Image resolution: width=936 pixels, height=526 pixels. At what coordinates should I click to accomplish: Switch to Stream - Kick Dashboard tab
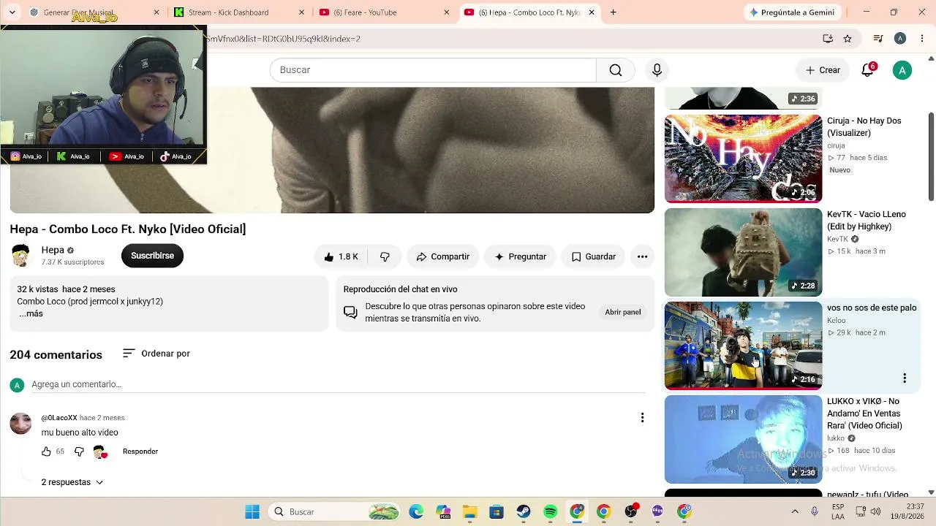[238, 12]
